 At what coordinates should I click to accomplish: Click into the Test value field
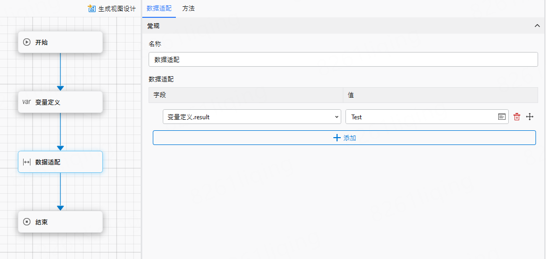coord(420,117)
